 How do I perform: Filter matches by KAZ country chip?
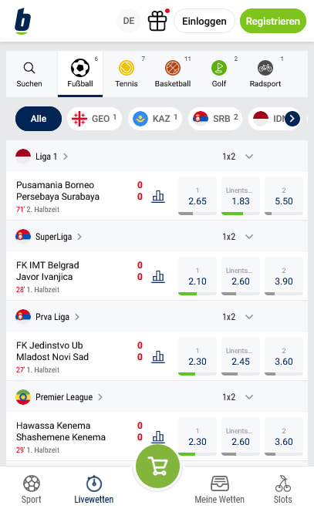155,119
